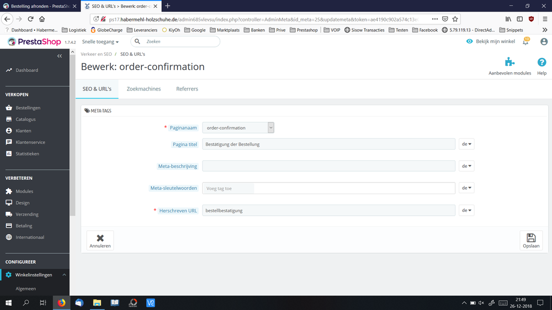Reload the browser page
This screenshot has height=310, width=552.
point(30,19)
